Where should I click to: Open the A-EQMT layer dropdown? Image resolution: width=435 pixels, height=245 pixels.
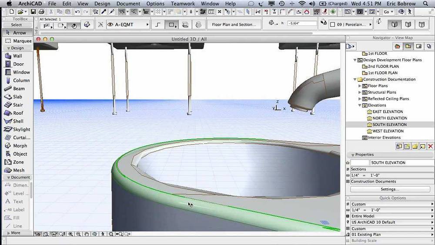coord(147,25)
